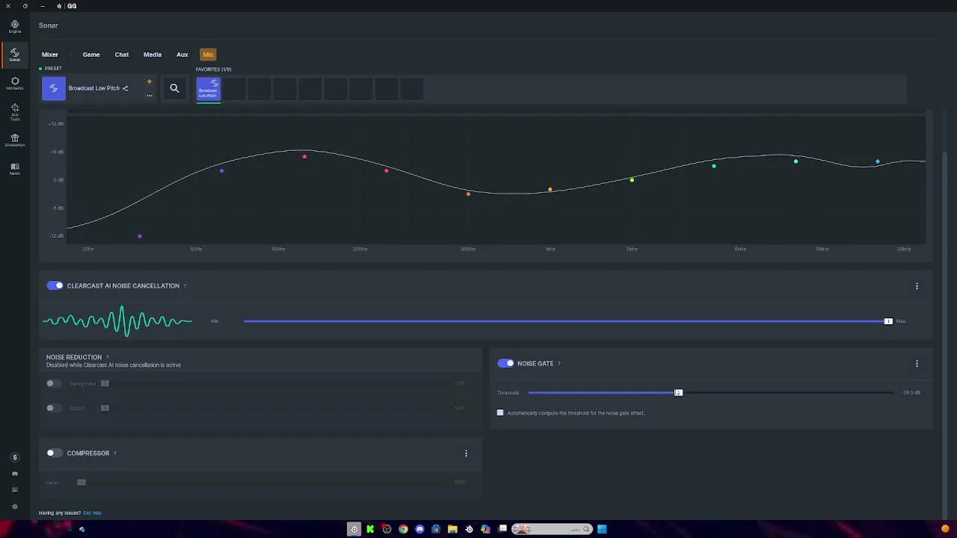Screen dimensions: 957x538
Task: Open help icon beside Noise Reduction
Action: 107,357
